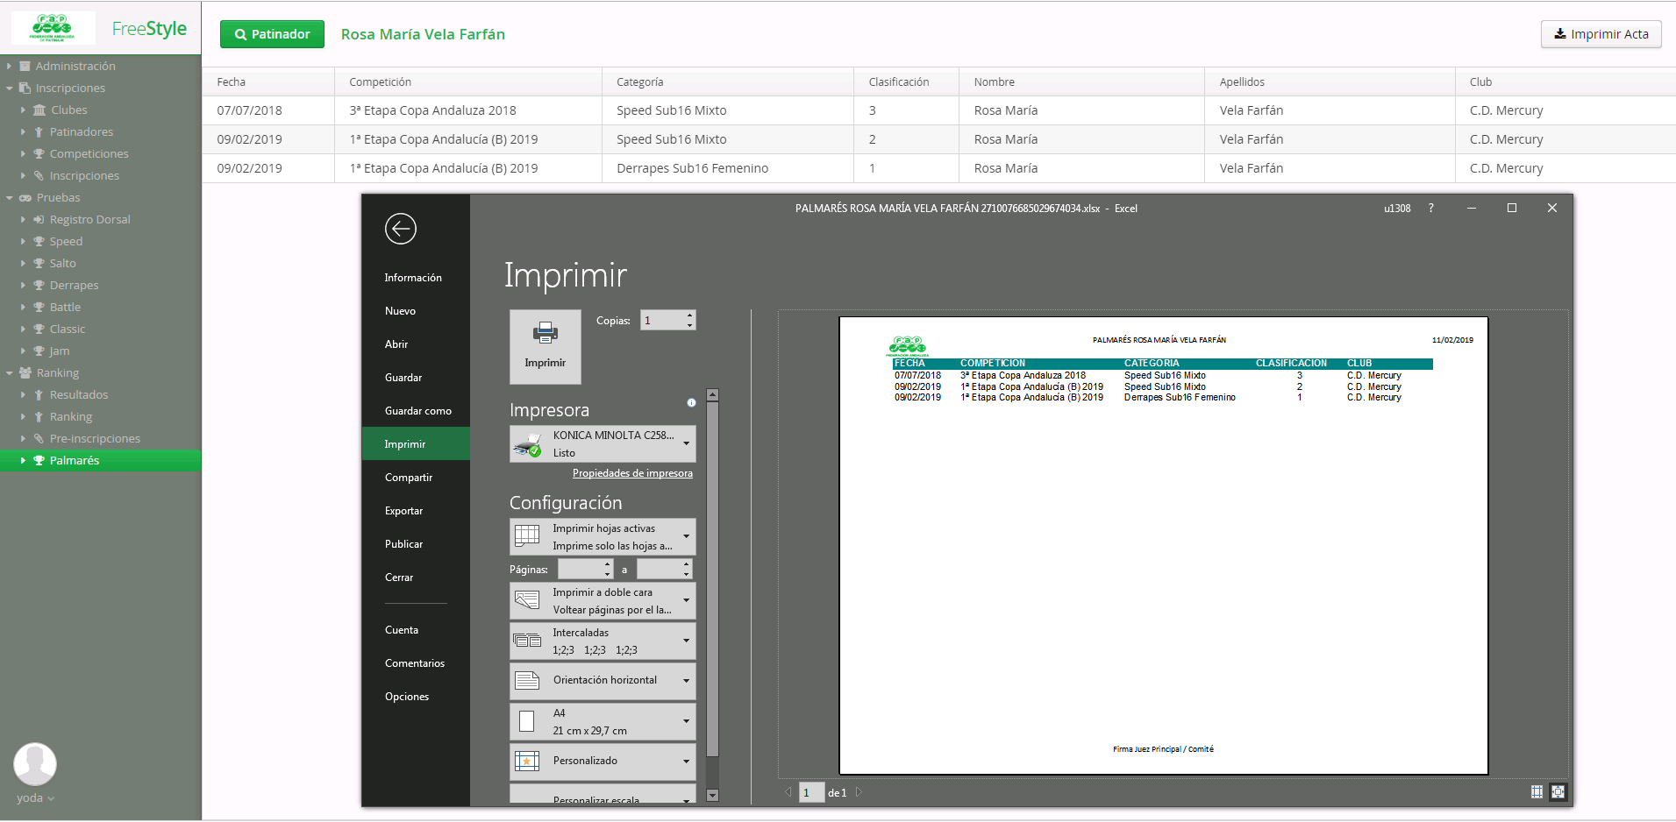
Task: Click the Imprimir Acta button
Action: [1601, 34]
